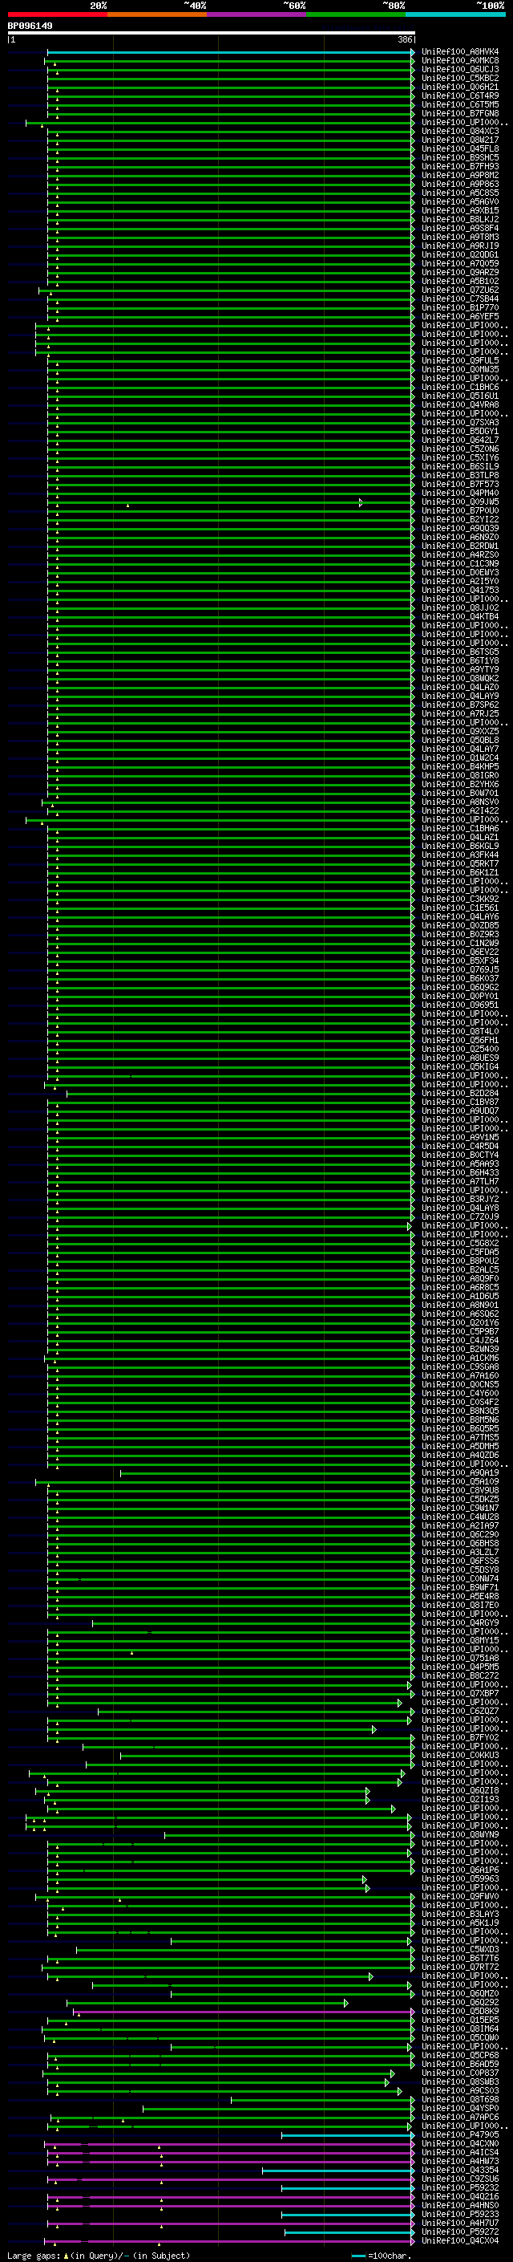Select the UniRef100_C5WXD3 label
Screen dimensions: 513x2262
click(x=459, y=1948)
